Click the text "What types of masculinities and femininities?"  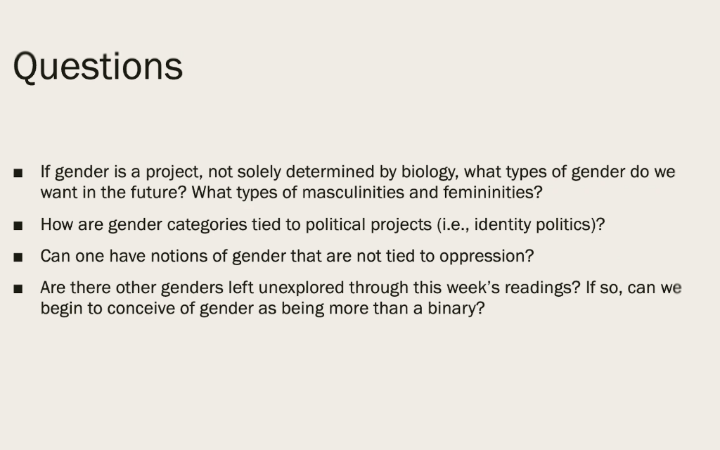[x=367, y=193]
